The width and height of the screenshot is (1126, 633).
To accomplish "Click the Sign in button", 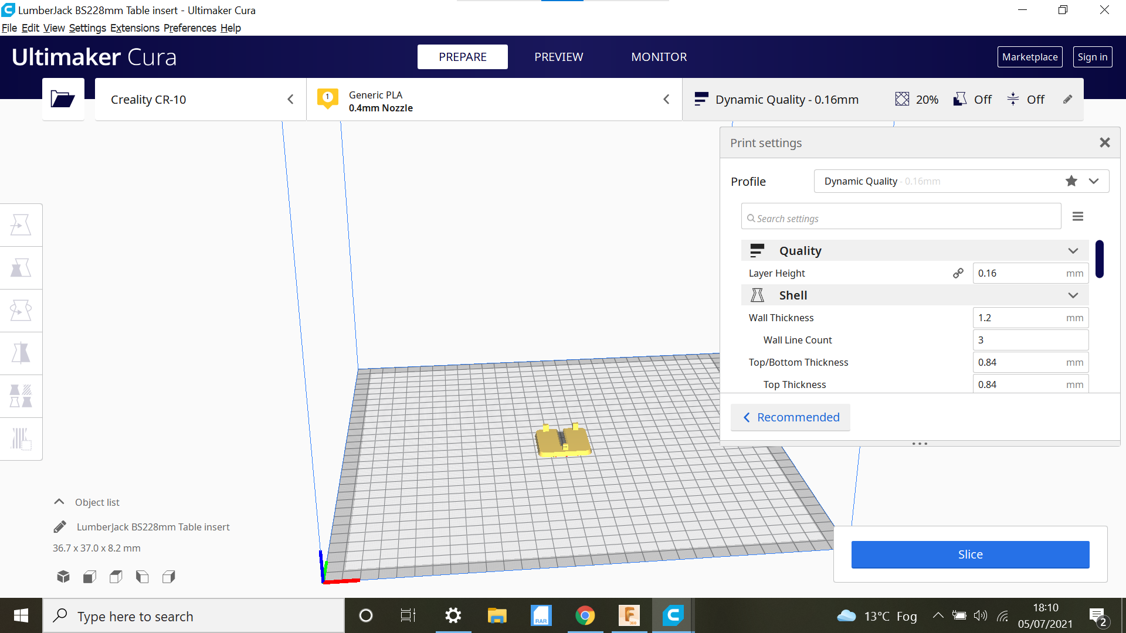I will pos(1093,57).
